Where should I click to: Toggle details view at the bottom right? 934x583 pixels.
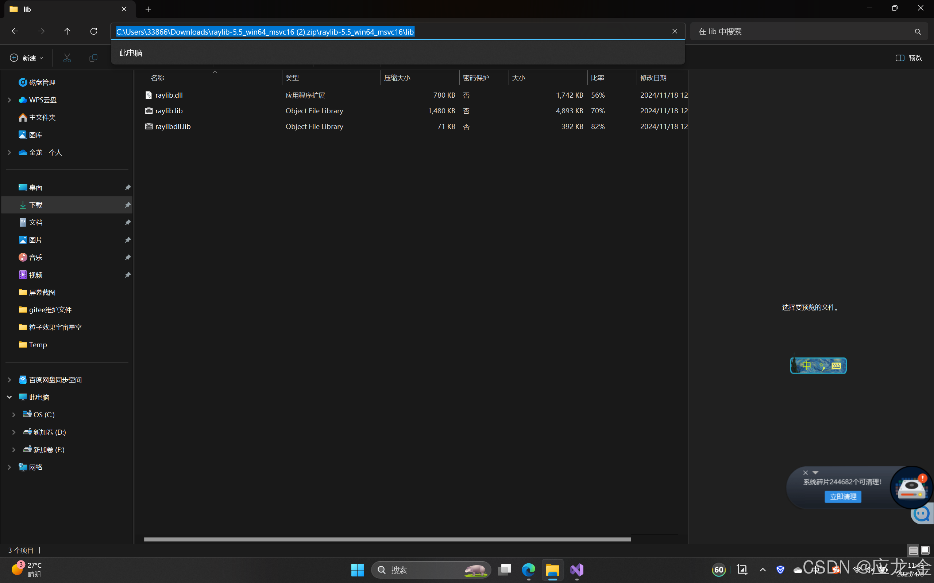coord(913,550)
